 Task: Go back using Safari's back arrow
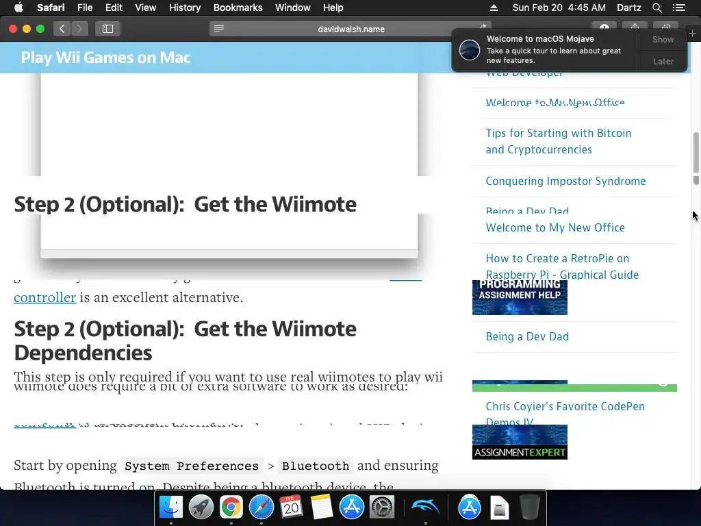pyautogui.click(x=62, y=29)
